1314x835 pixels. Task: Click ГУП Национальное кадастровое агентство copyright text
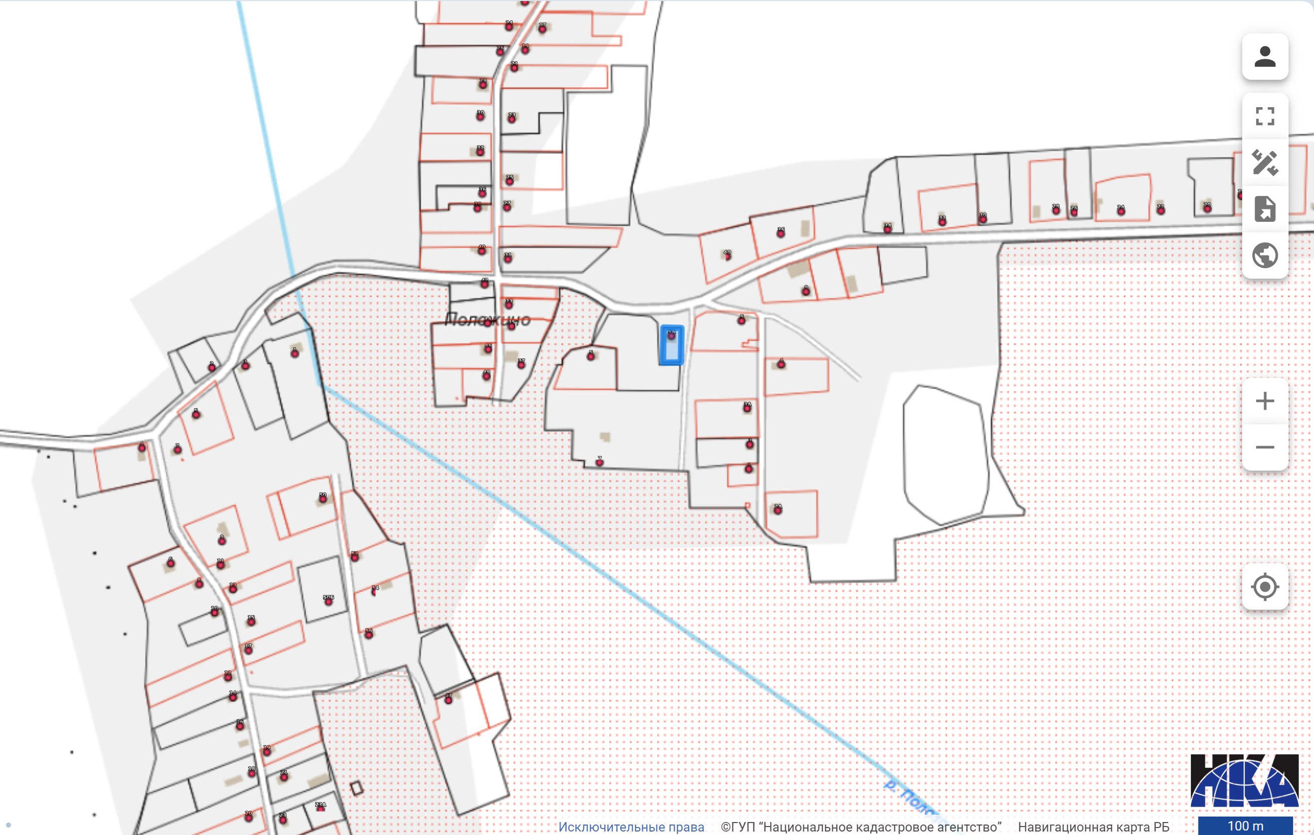pos(861,827)
